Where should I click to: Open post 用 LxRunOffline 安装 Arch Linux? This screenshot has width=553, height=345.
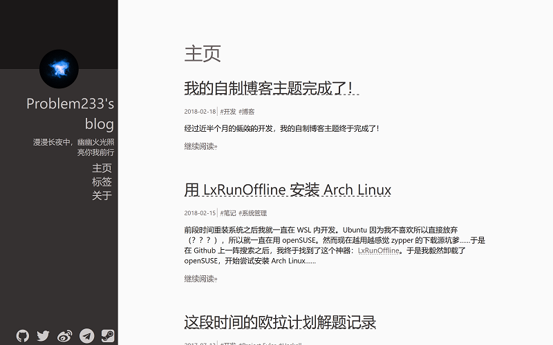point(288,190)
